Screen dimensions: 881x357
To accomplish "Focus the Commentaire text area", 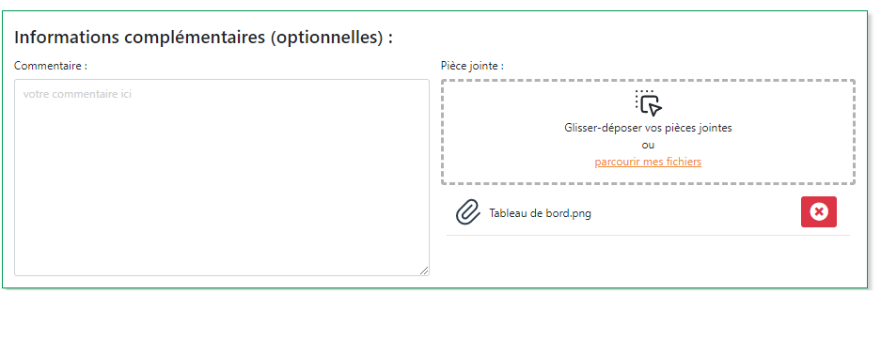I will (222, 178).
